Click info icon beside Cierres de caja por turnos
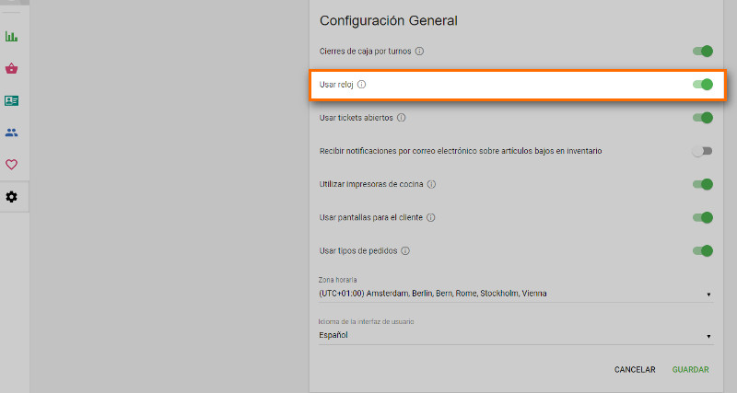This screenshot has width=737, height=393. coord(419,52)
